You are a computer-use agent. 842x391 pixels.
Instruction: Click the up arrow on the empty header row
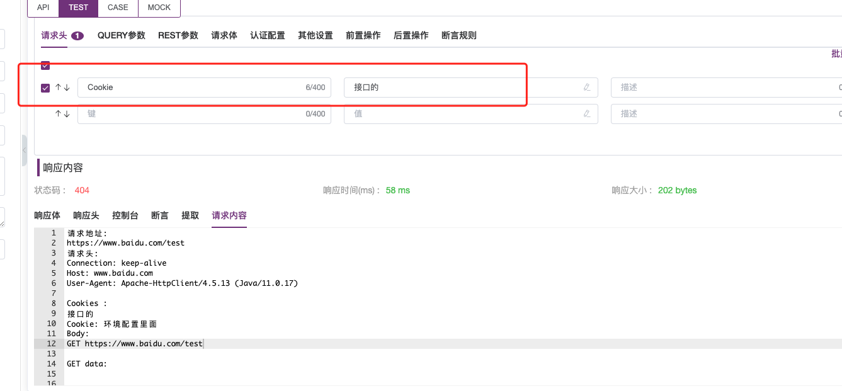tap(57, 114)
